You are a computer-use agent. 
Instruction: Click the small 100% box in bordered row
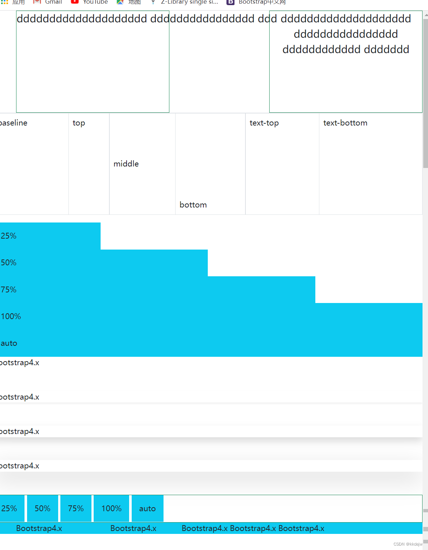tap(111, 508)
